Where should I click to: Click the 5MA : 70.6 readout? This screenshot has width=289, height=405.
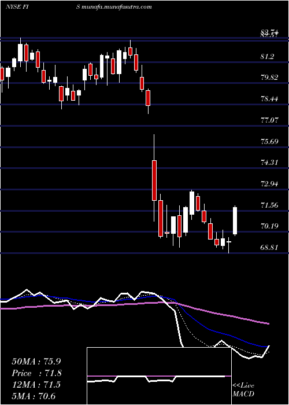click(34, 396)
